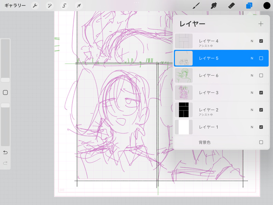This screenshot has height=205, width=273.
Task: Add a new layer with plus button
Action: pyautogui.click(x=261, y=24)
